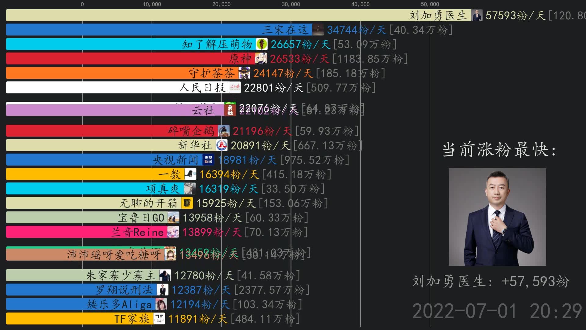586x330 pixels.
Task: Click the 罗翔说刑法 avatar icon
Action: (163, 290)
